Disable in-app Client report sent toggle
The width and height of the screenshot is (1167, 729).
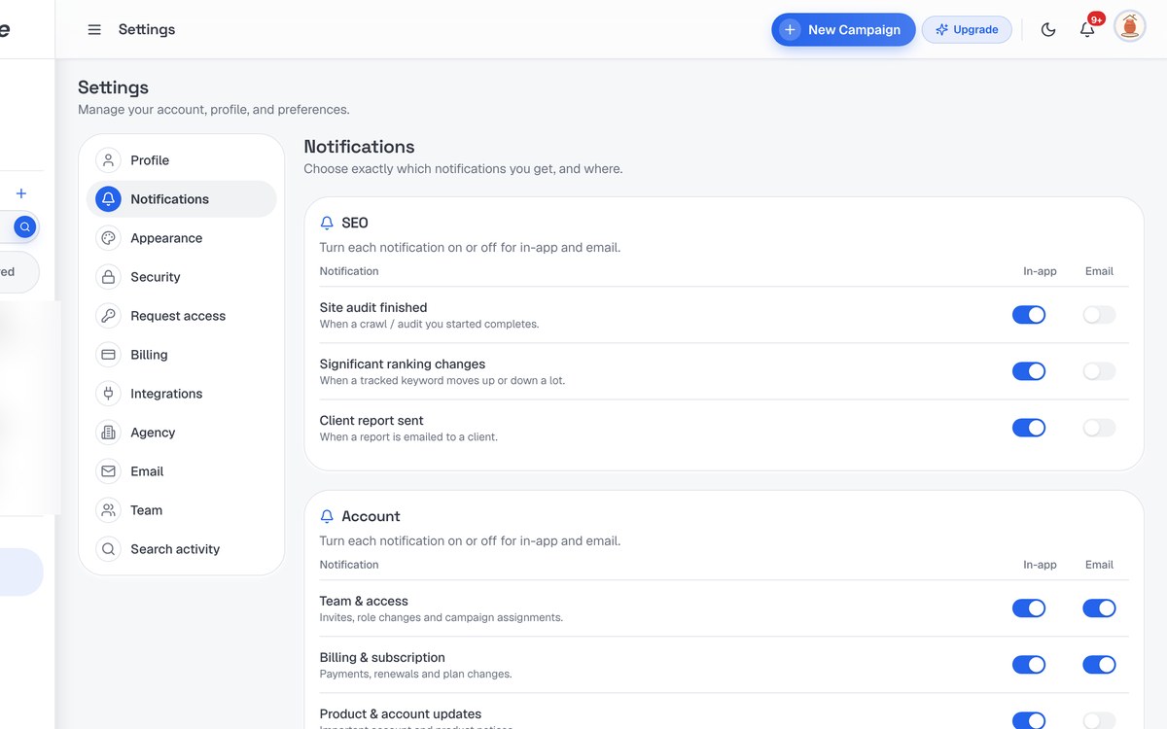coord(1029,428)
